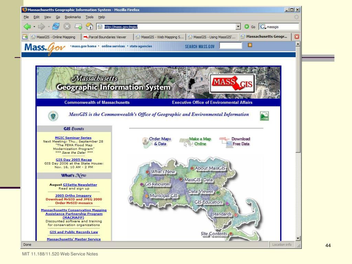Open the MGIC Seminar Series link
The height and width of the screenshot is (264, 352).
(73, 137)
